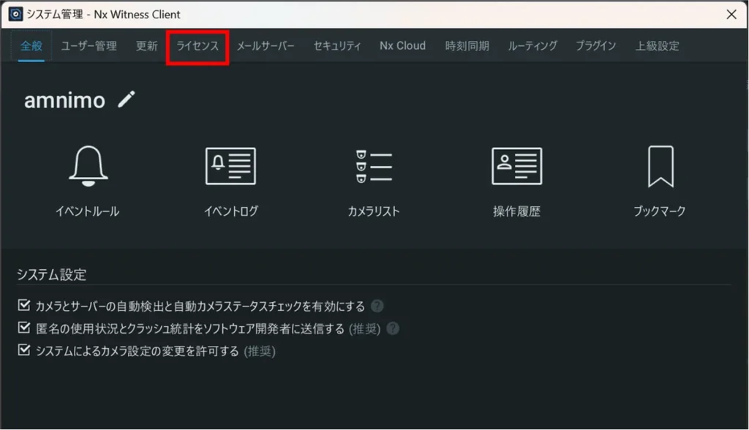Go to the メールサーバー tab
Image resolution: width=749 pixels, height=430 pixels.
pos(266,46)
